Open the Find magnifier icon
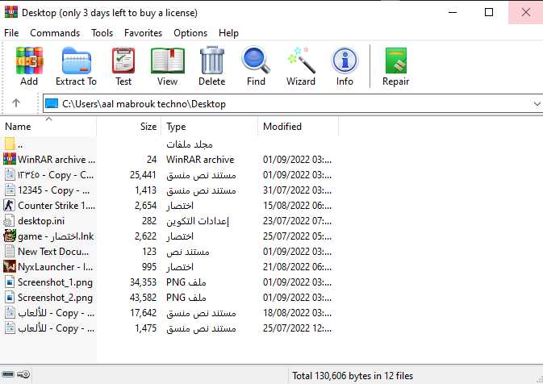The height and width of the screenshot is (384, 543). click(x=256, y=61)
